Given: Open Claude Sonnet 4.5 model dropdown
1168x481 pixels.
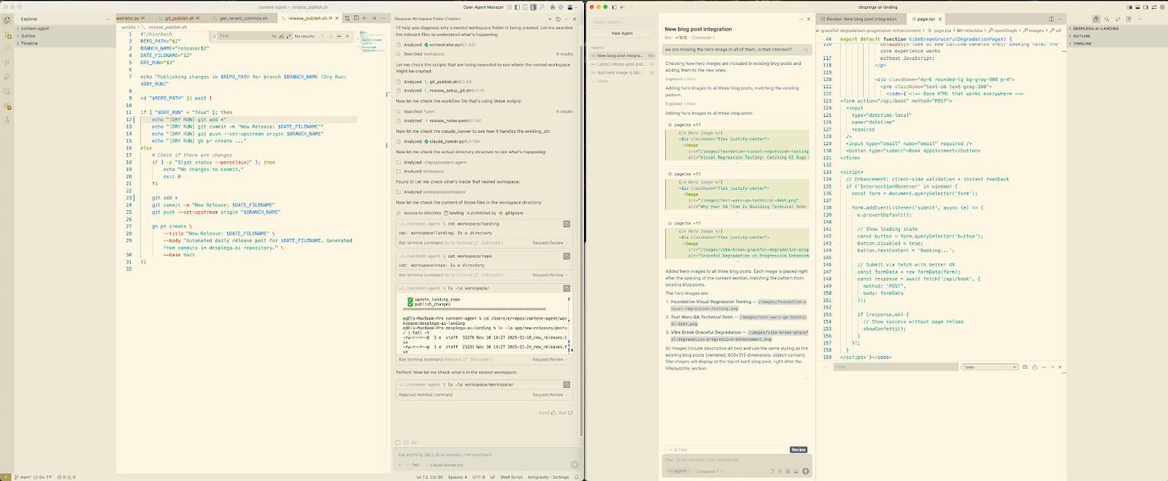Looking at the screenshot, I should click(x=443, y=465).
